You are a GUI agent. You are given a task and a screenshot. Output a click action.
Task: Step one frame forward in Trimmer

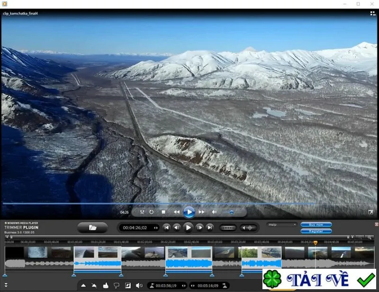pos(199,228)
